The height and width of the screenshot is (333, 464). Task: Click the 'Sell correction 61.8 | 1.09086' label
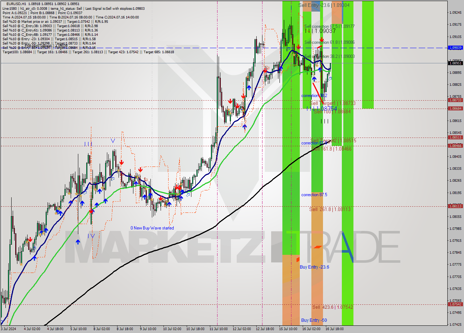[330, 42]
